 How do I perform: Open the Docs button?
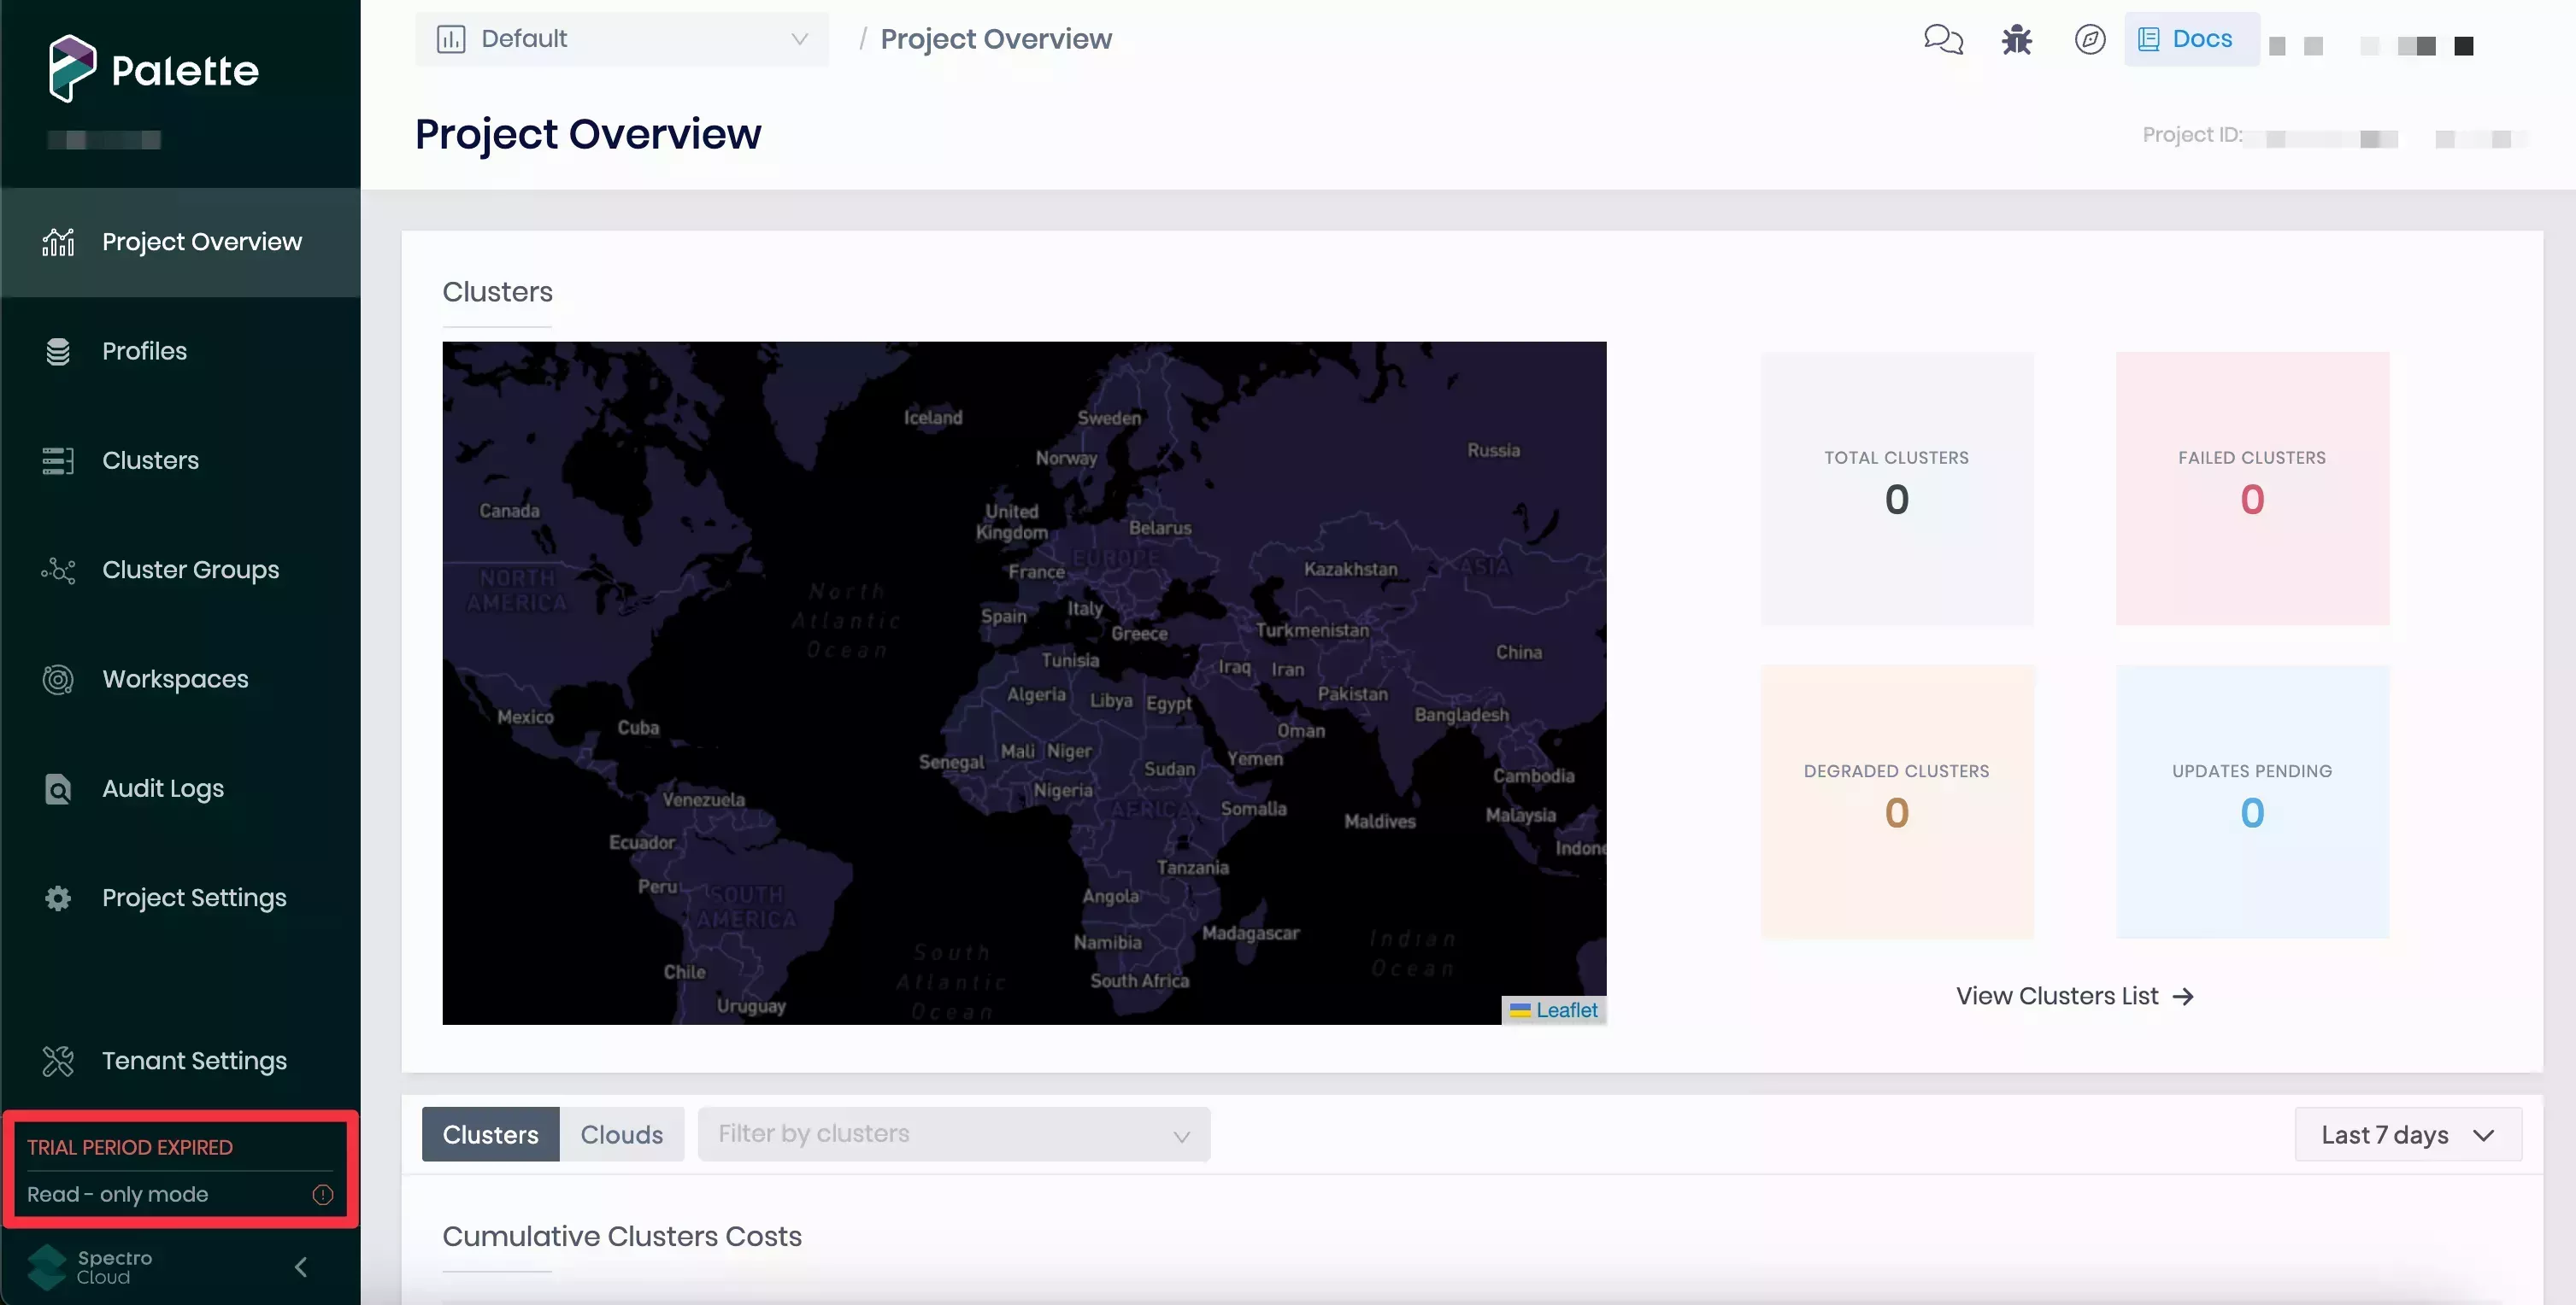(2190, 40)
